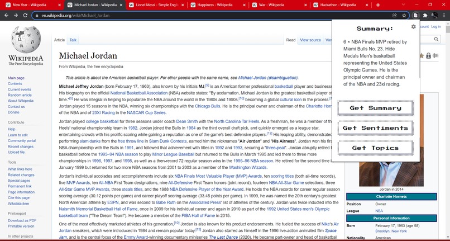Open the Extensions puzzle-piece menu
The width and height of the screenshot is (450, 241).
click(425, 16)
